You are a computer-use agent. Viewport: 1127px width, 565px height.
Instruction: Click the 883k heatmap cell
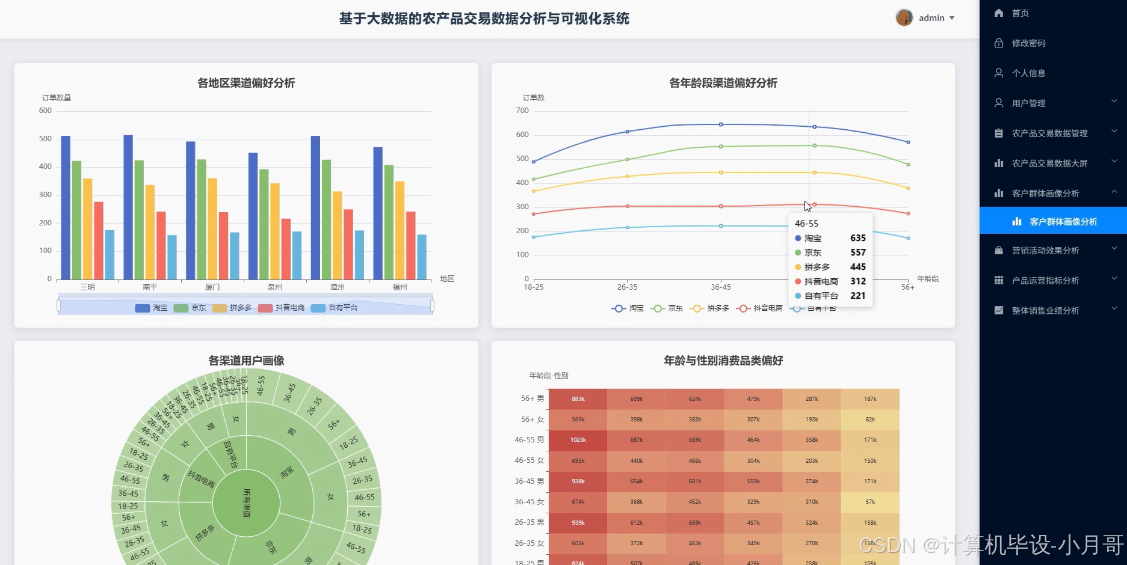coord(578,399)
